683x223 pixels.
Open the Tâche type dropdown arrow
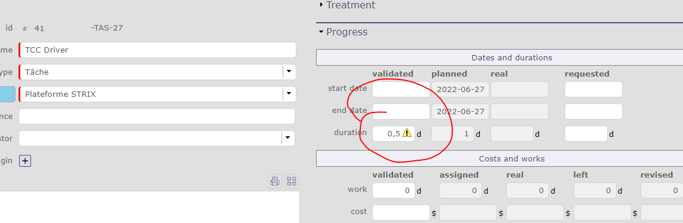tap(289, 72)
